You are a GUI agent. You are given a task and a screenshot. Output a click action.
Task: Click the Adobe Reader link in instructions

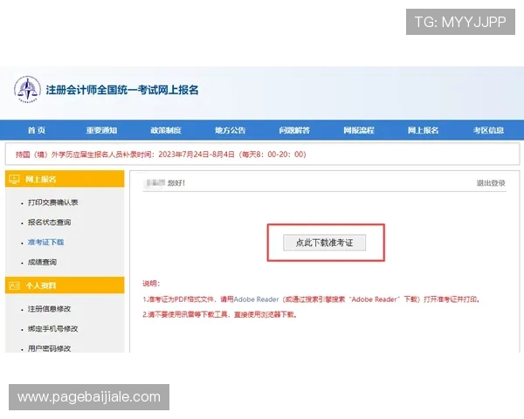256,299
